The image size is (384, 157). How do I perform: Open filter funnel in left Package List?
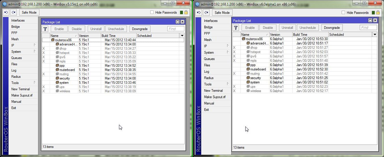[x=45, y=29]
